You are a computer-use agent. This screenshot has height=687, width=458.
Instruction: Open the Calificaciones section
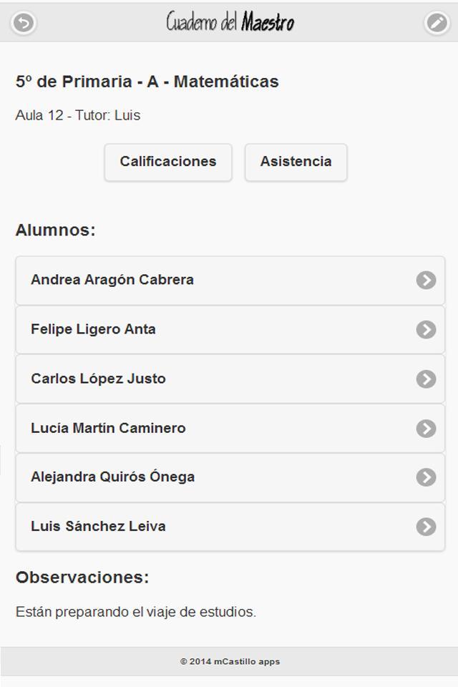pos(168,162)
